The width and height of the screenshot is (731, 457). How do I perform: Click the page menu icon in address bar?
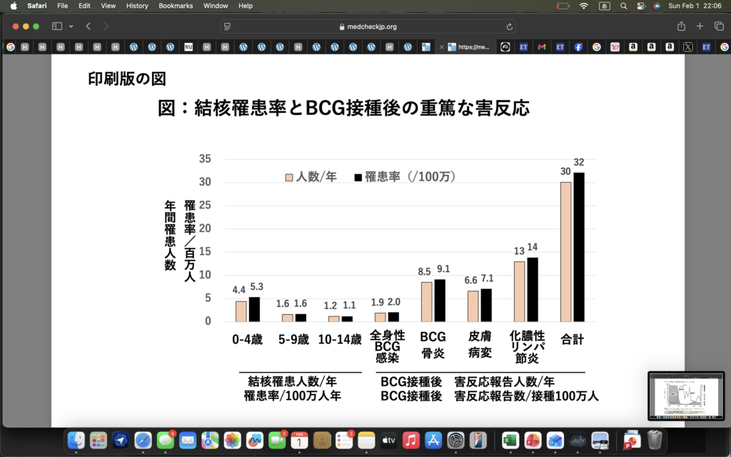click(x=228, y=26)
